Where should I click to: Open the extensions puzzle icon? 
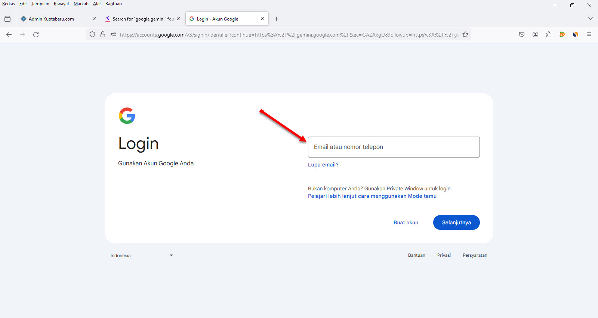tap(549, 35)
